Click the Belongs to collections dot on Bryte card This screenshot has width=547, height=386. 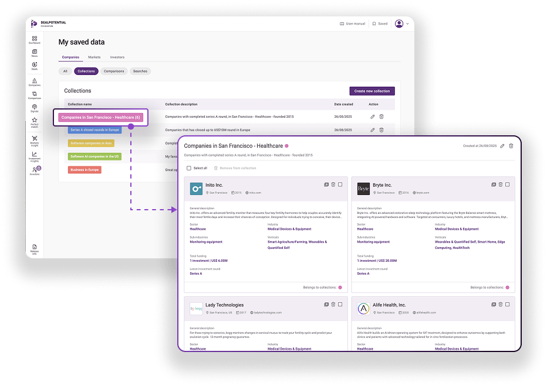pos(508,288)
